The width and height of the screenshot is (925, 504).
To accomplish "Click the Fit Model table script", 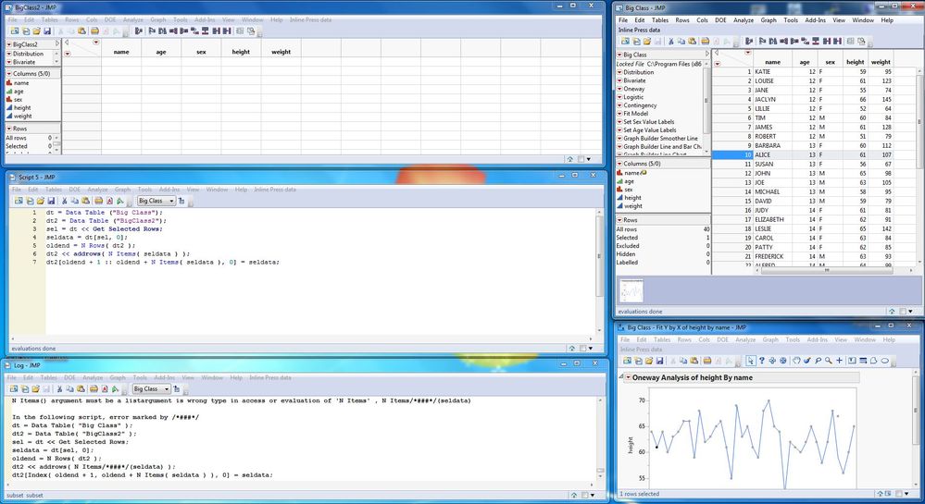I will 635,113.
